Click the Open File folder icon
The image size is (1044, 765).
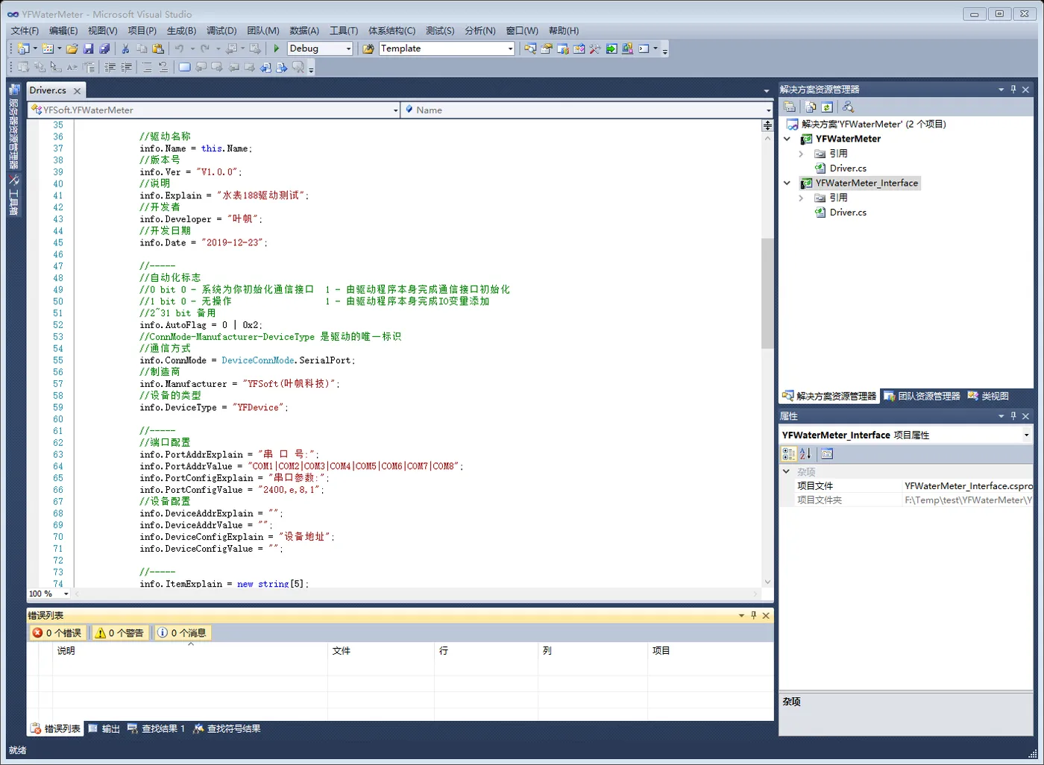(x=72, y=48)
